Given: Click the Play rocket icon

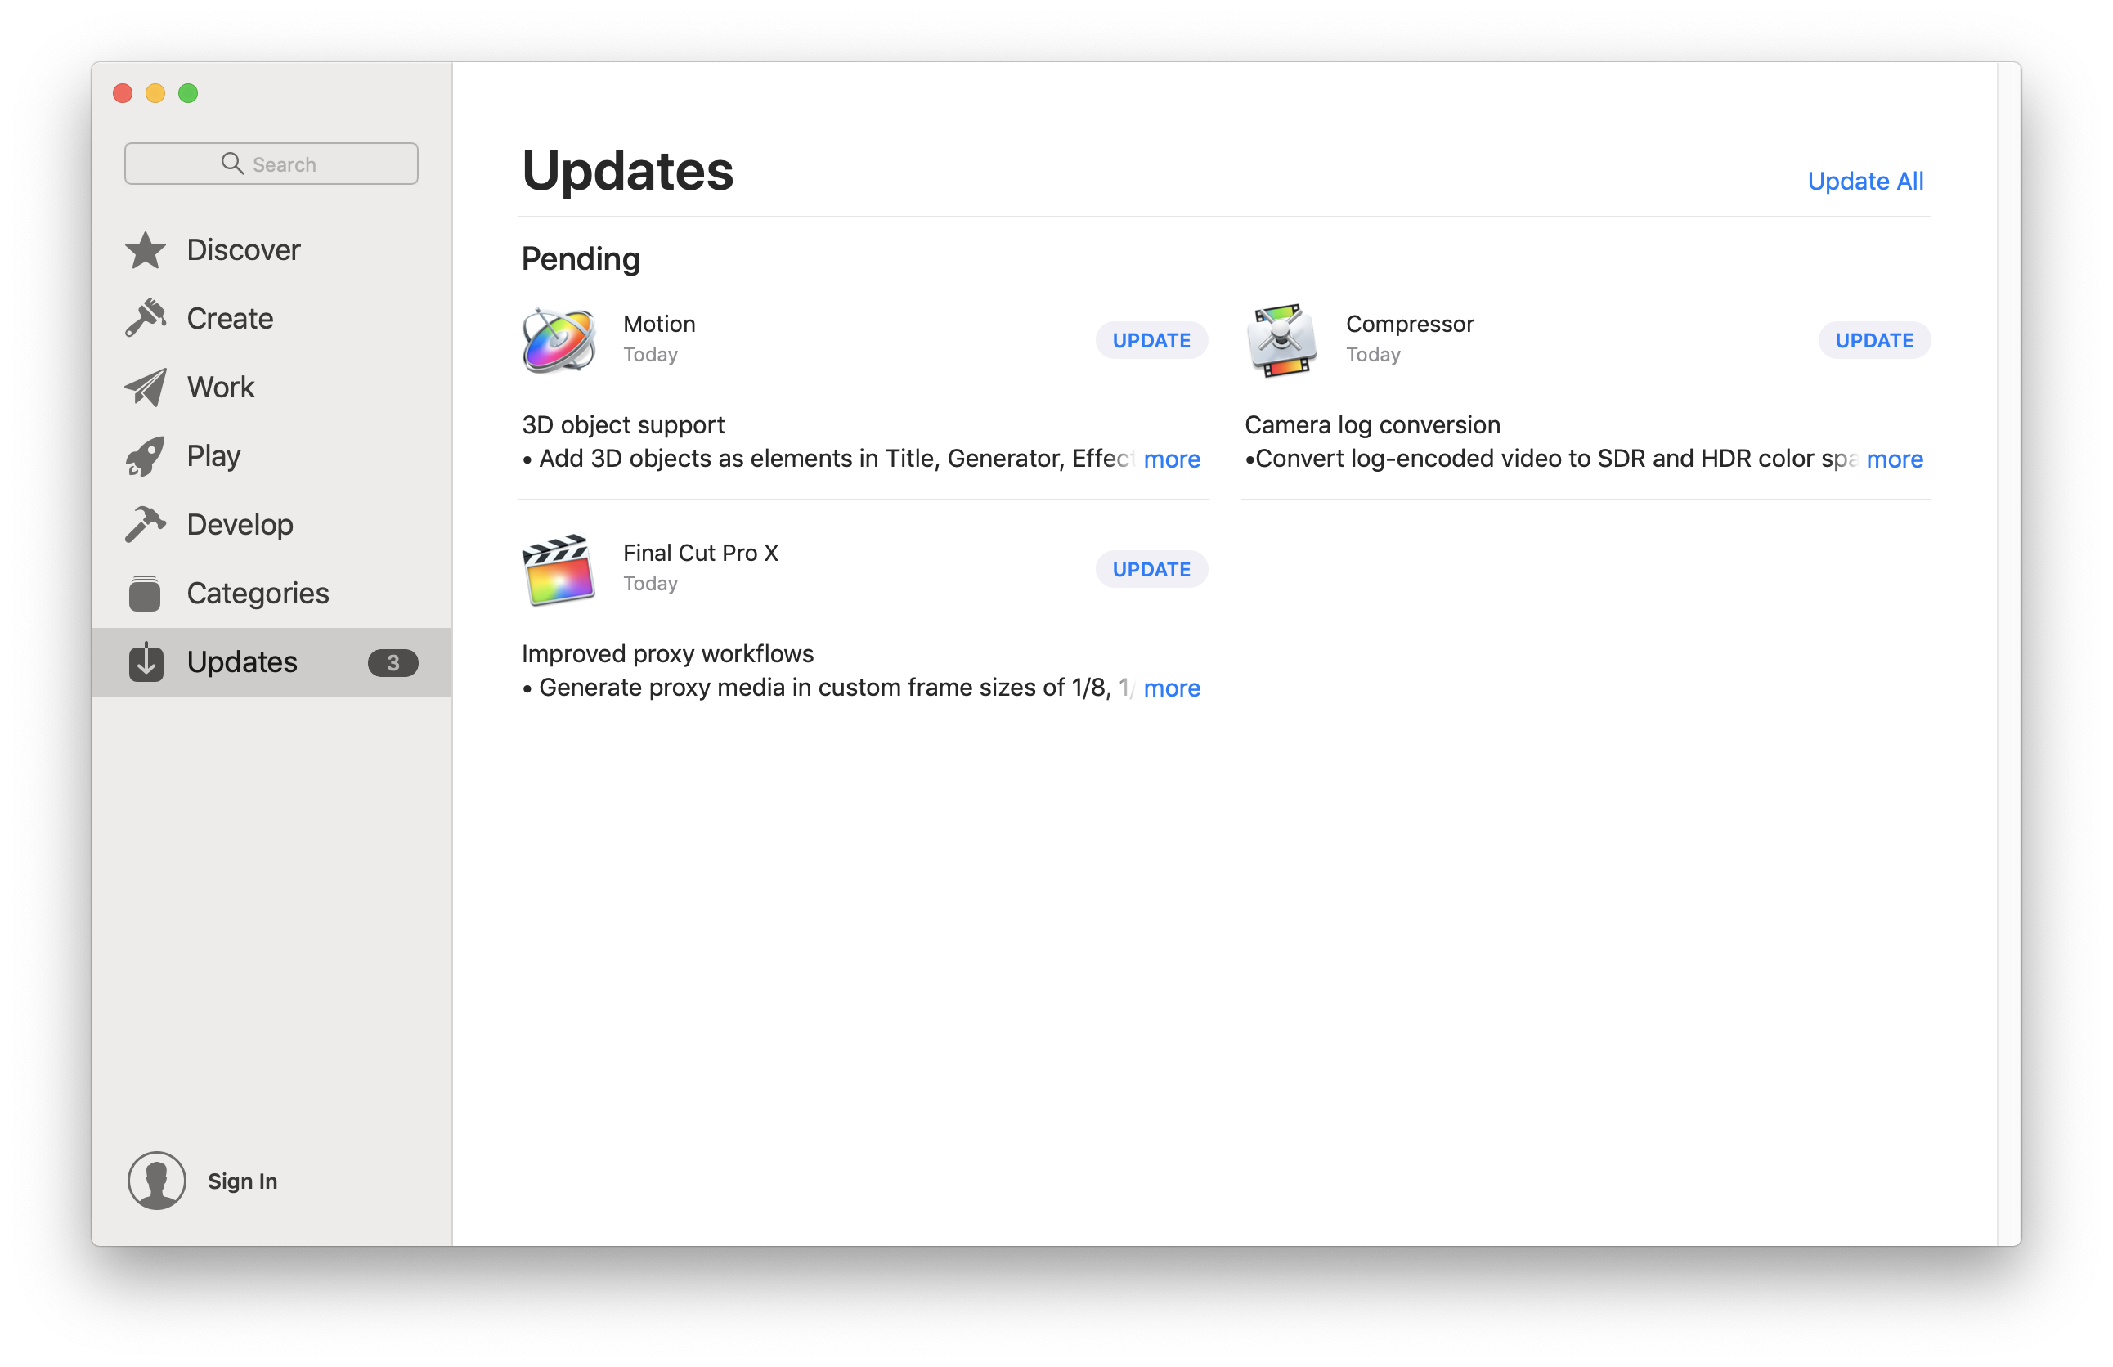Looking at the screenshot, I should click(146, 456).
